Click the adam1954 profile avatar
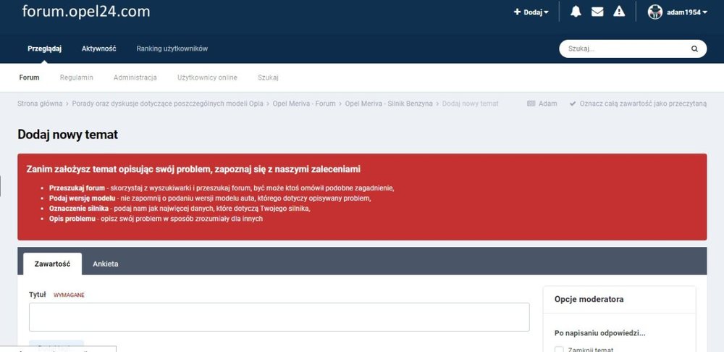 tap(655, 12)
